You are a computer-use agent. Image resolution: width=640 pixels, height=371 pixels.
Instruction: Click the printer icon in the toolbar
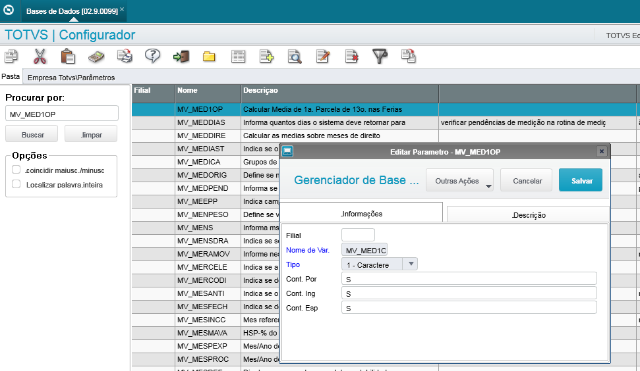point(125,56)
